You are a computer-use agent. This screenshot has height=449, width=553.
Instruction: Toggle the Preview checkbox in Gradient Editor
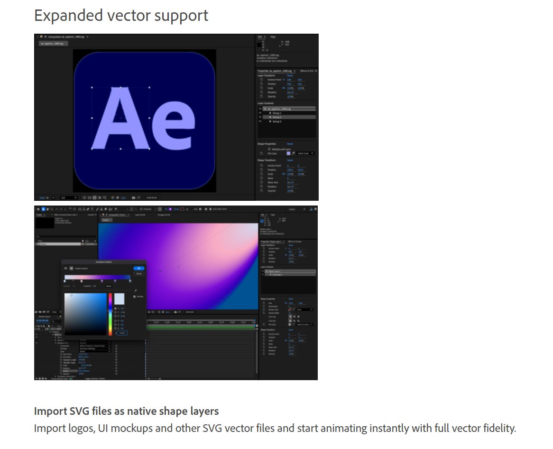[134, 297]
